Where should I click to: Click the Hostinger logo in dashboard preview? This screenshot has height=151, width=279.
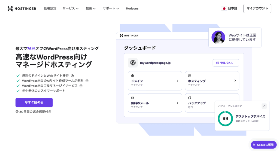(x=129, y=36)
